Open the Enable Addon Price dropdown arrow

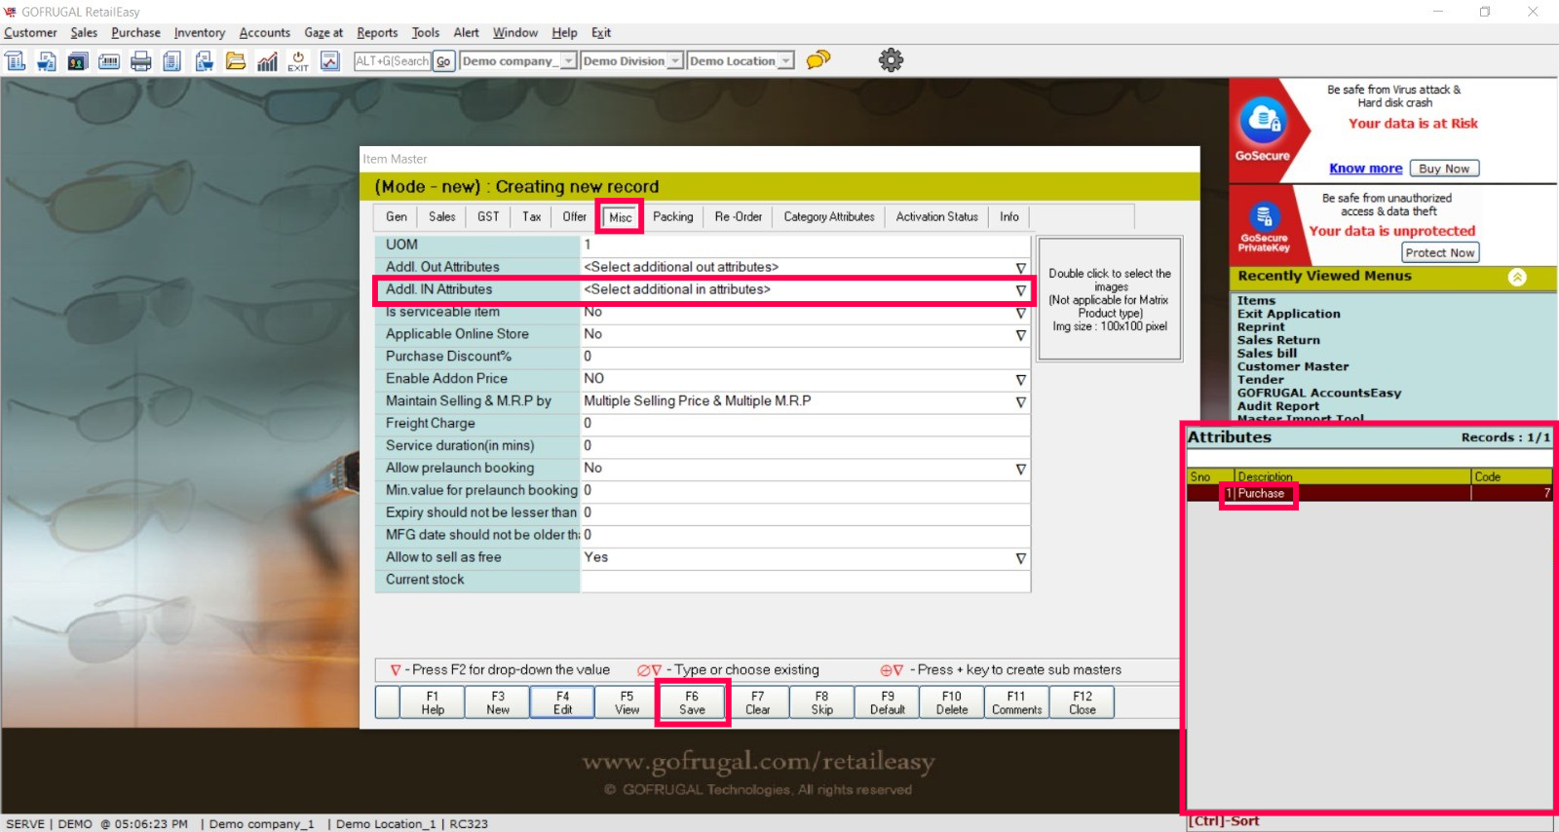click(1020, 380)
